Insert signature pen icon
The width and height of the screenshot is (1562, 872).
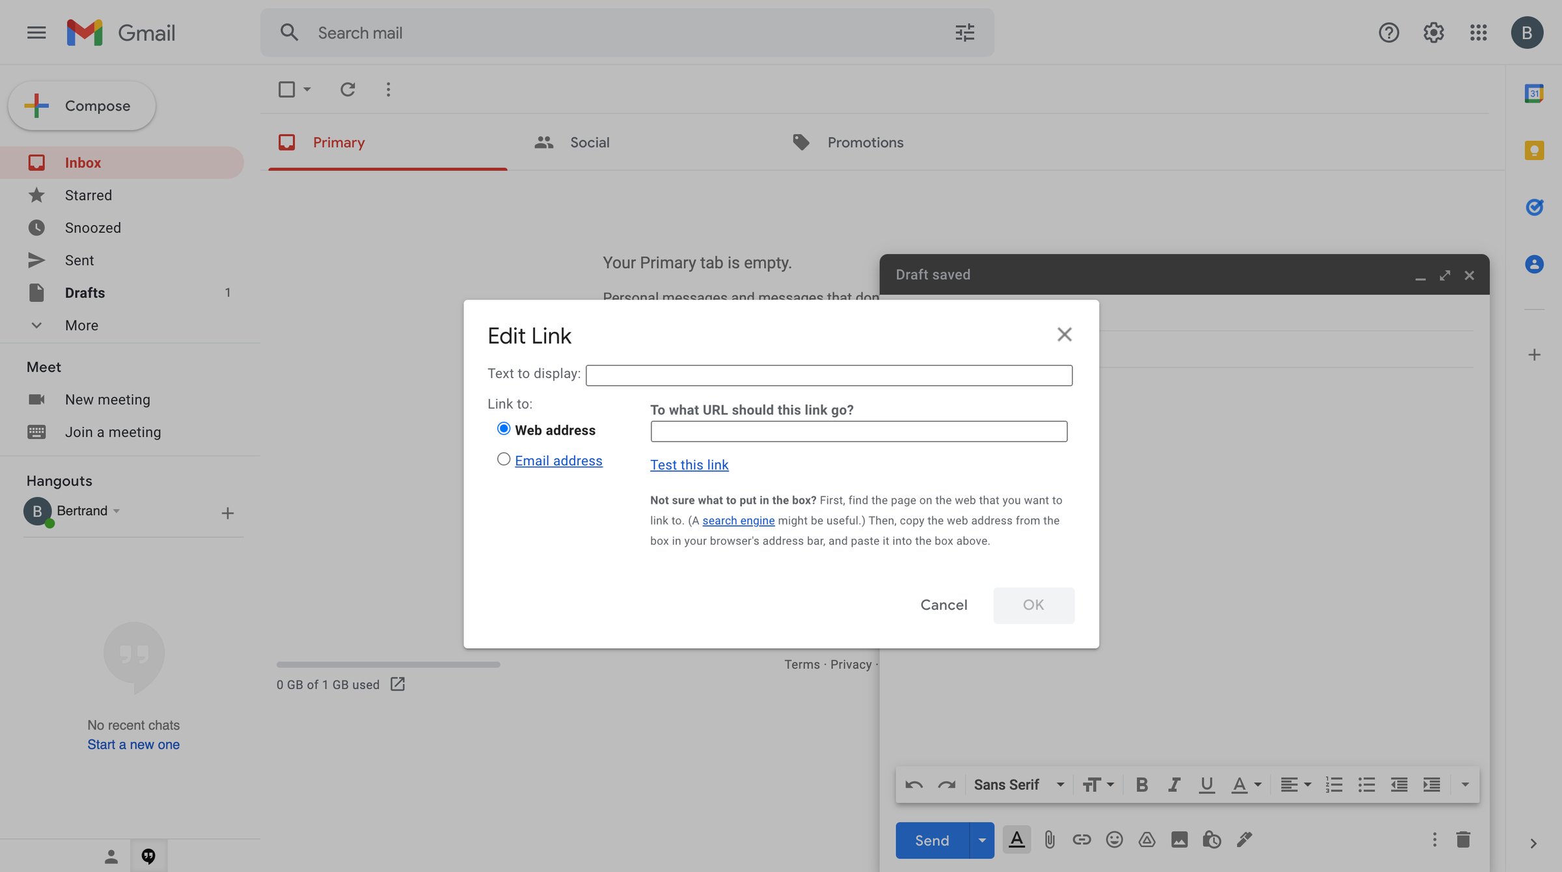click(1244, 840)
